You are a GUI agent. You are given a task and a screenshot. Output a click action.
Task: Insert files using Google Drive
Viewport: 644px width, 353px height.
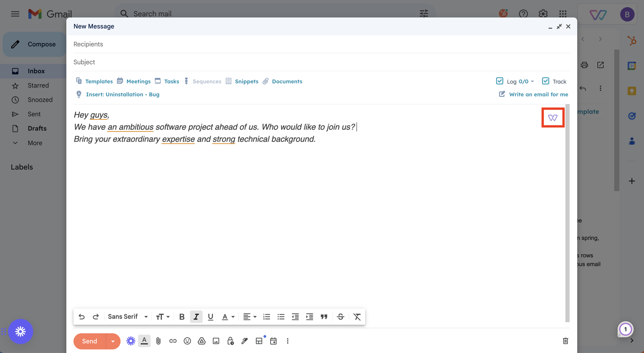pos(202,341)
